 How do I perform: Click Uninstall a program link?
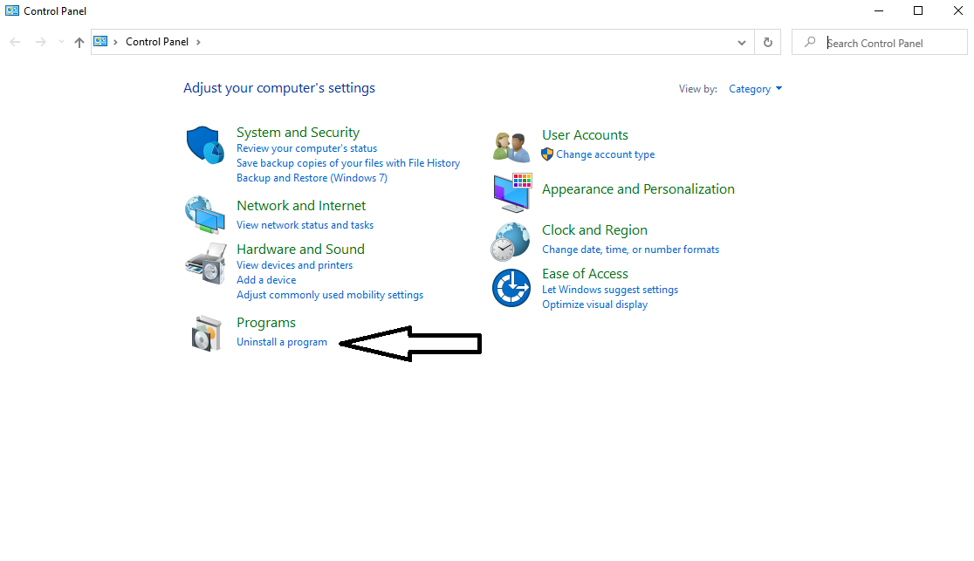282,342
